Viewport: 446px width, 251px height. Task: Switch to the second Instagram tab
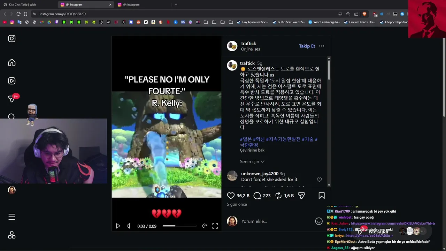coord(143,5)
